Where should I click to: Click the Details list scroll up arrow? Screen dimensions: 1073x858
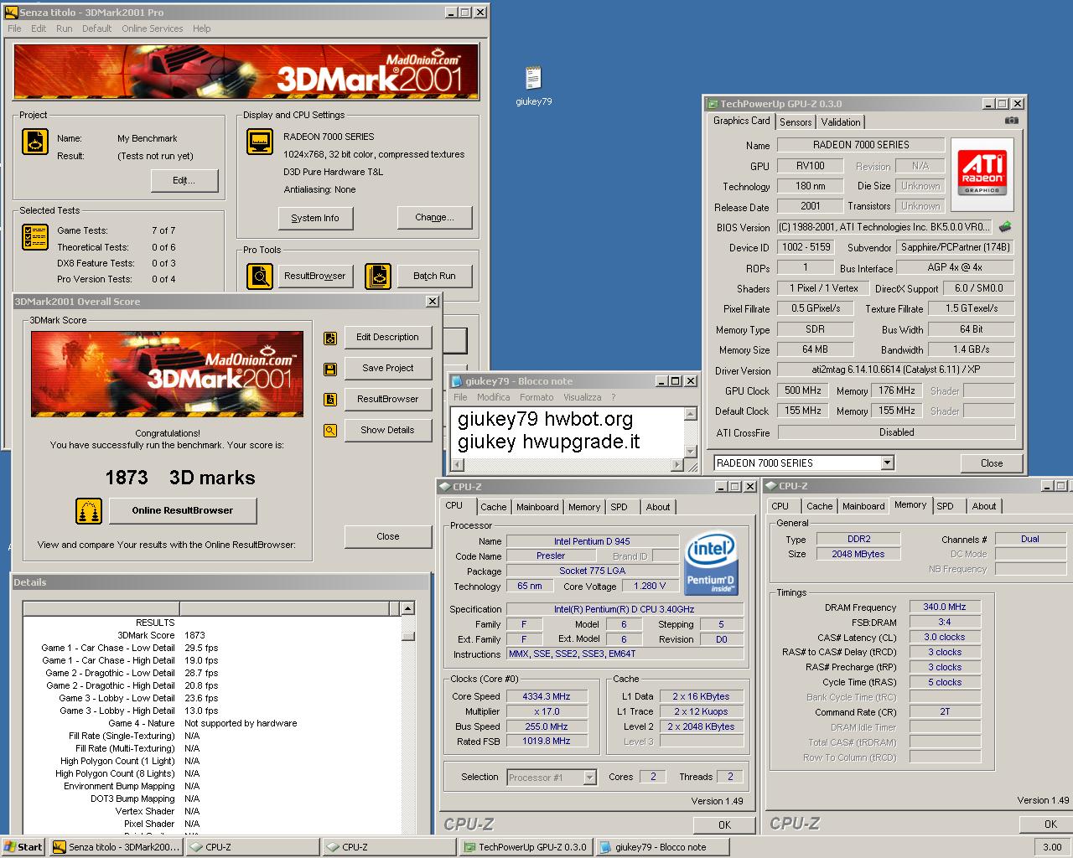tap(407, 609)
